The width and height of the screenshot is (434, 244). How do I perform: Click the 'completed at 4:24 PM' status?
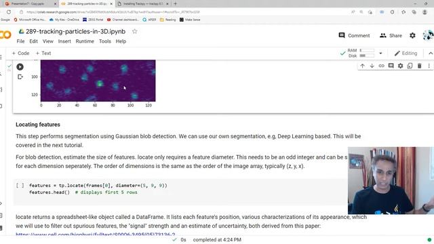pyautogui.click(x=217, y=239)
